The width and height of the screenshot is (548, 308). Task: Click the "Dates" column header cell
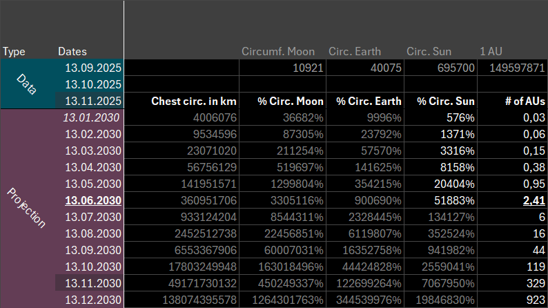(x=72, y=52)
